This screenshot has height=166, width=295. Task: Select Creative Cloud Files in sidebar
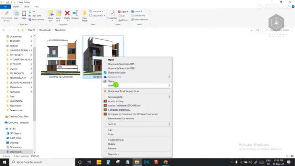pos(18,116)
